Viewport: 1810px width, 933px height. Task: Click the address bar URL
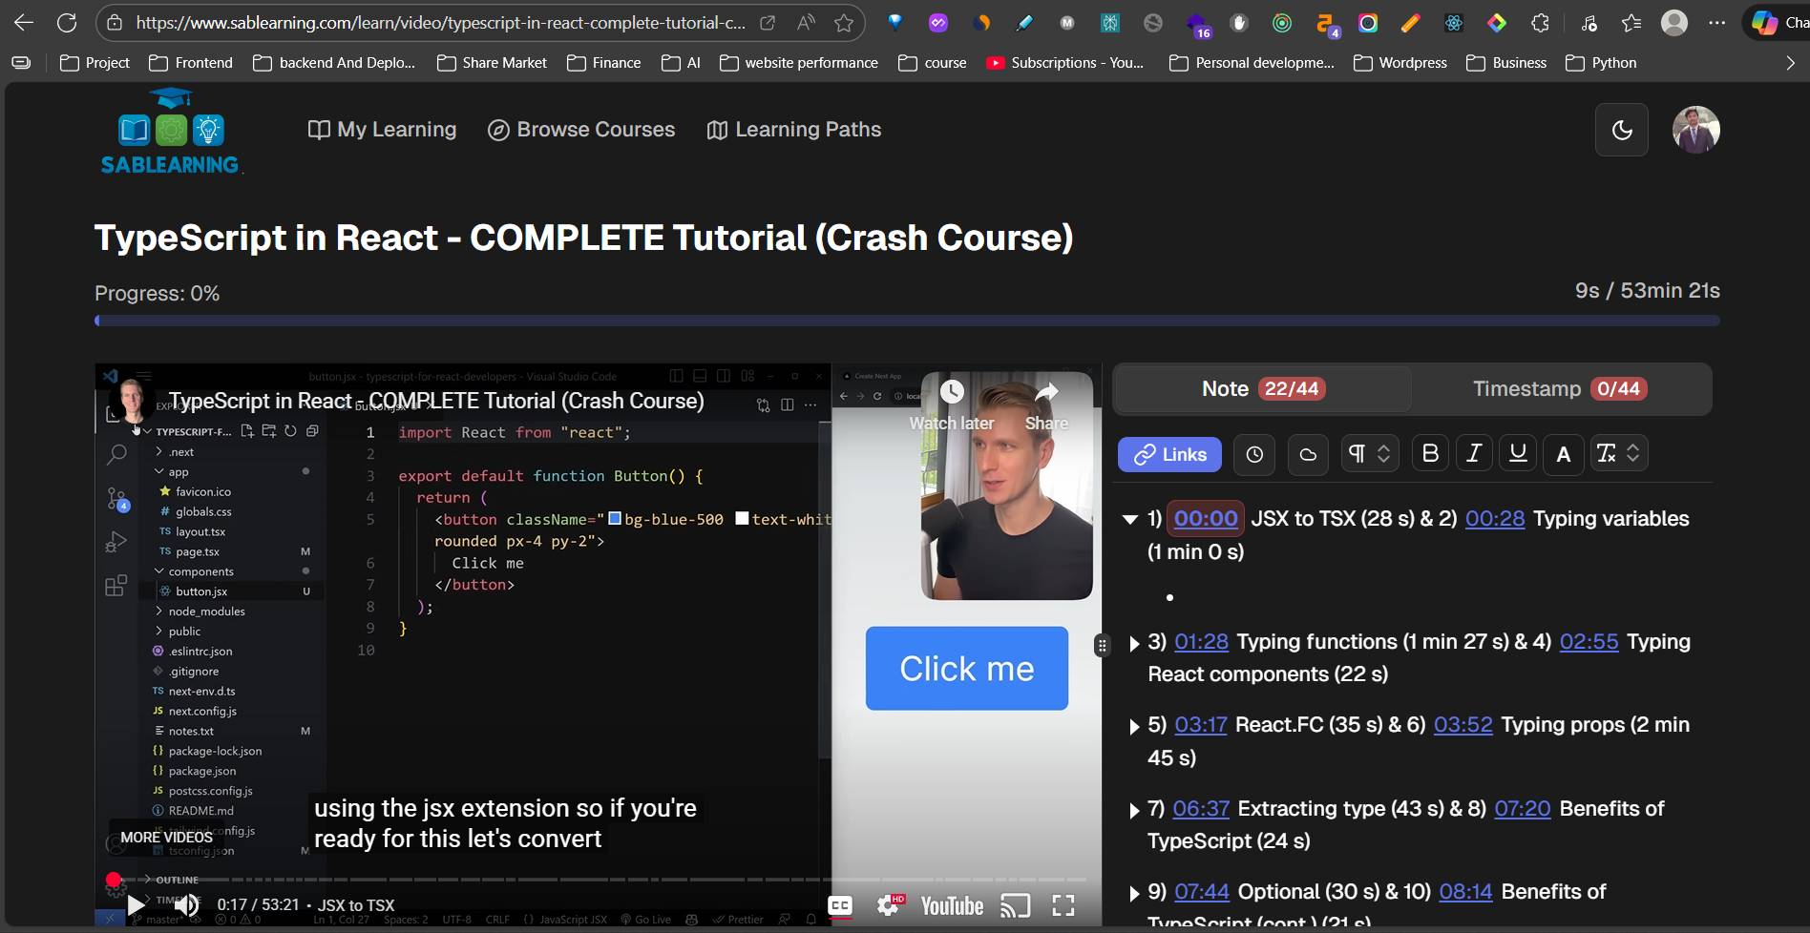click(x=441, y=23)
